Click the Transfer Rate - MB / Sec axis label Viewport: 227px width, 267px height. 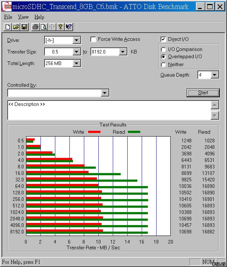click(x=93, y=247)
